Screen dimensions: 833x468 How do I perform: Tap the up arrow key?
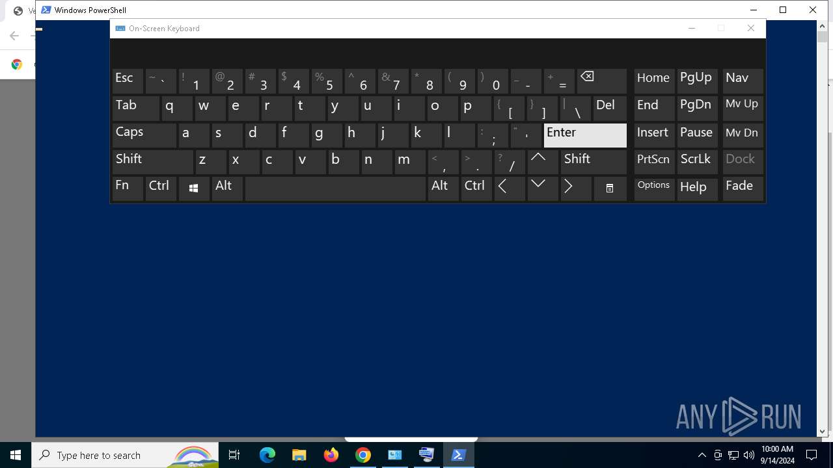pos(543,162)
